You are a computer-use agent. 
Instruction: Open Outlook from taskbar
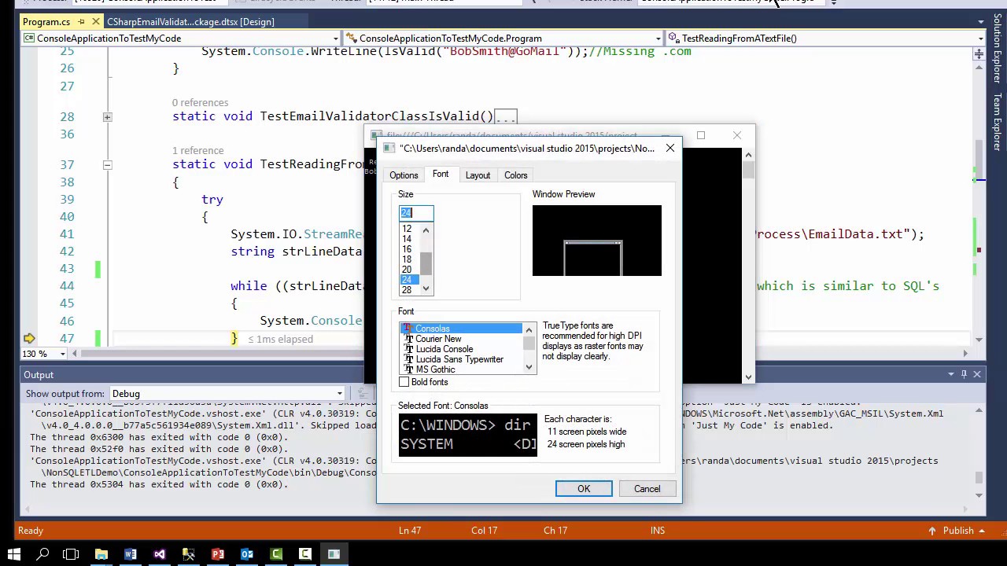[247, 554]
